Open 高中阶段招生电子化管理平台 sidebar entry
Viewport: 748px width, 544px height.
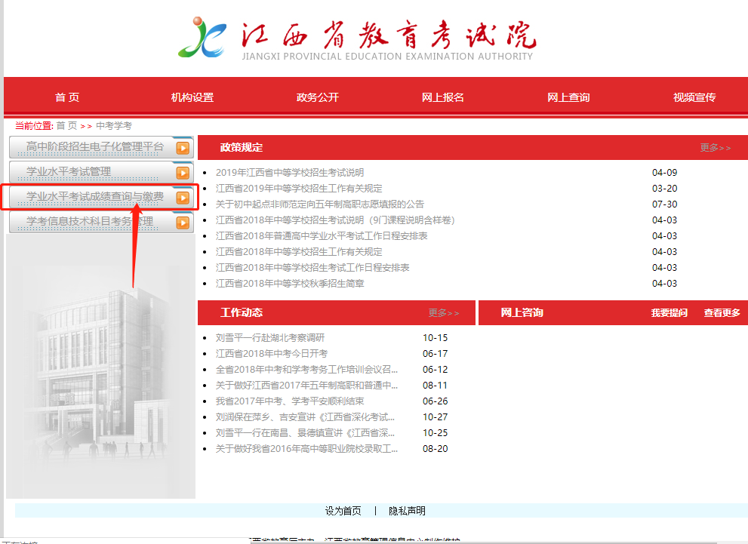click(101, 147)
